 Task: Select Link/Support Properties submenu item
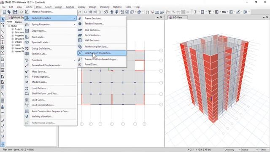[x=102, y=53]
